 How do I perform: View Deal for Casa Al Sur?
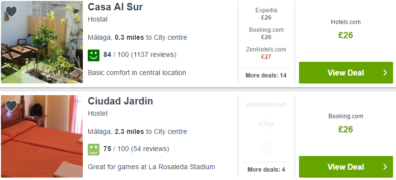(x=346, y=73)
